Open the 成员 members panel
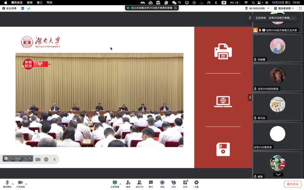Viewport: 304px width, 190px height. pos(139,183)
